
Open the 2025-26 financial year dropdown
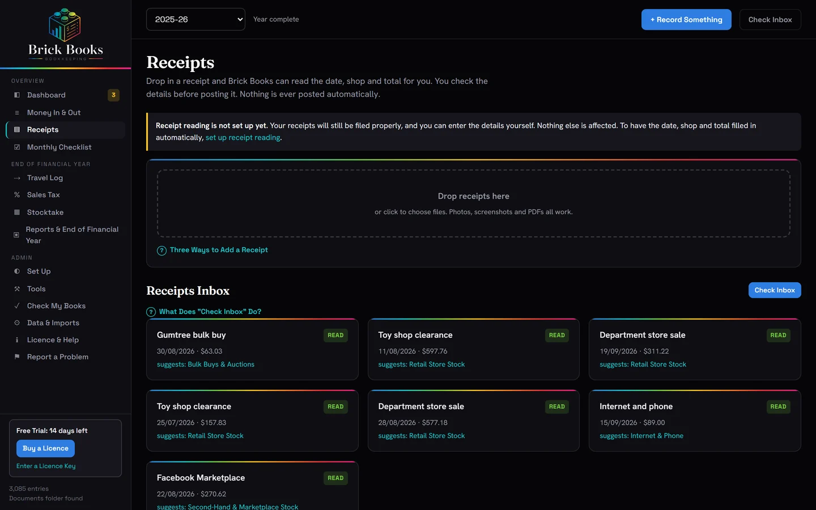[x=195, y=19]
